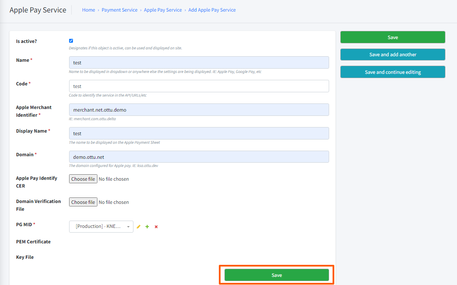457x285 pixels.
Task: Choose file for Apple Pay Identify CER
Action: point(83,179)
